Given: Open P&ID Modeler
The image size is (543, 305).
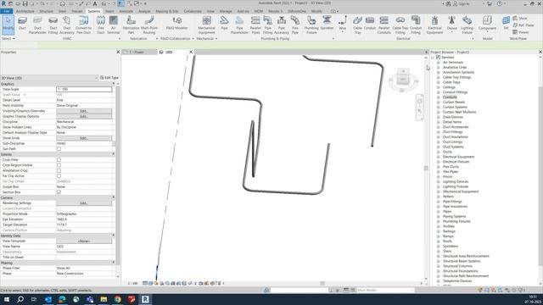Looking at the screenshot, I should tap(177, 23).
